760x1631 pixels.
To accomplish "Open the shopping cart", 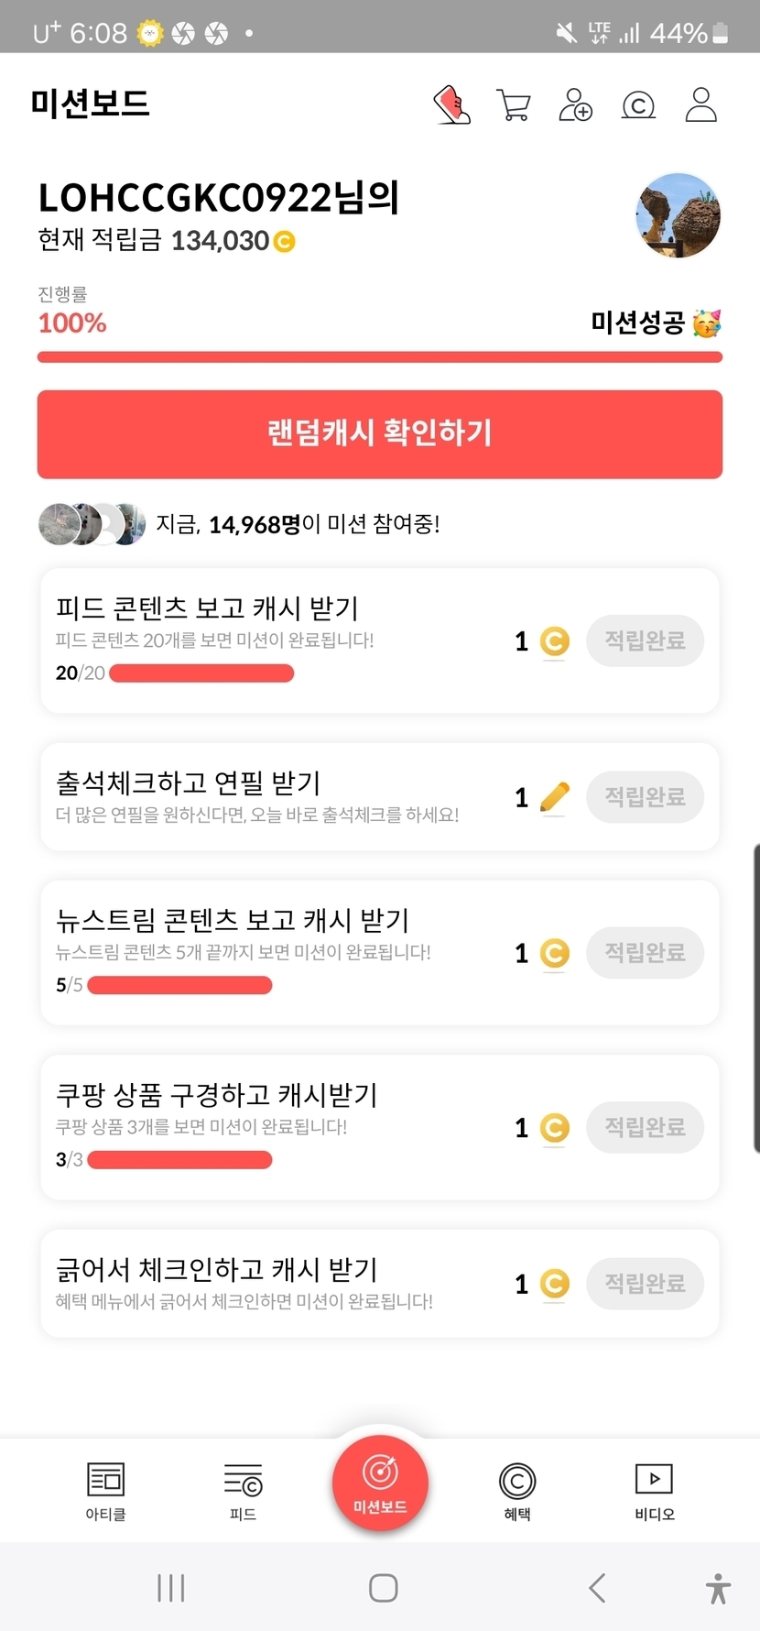I will 513,105.
